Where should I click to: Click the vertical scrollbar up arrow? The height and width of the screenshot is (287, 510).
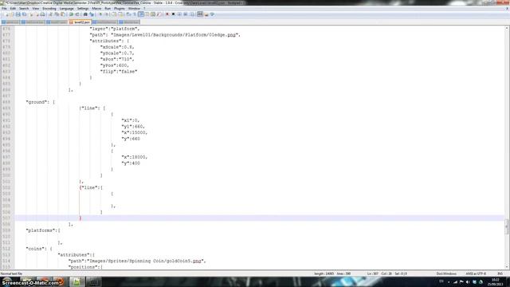coord(507,29)
